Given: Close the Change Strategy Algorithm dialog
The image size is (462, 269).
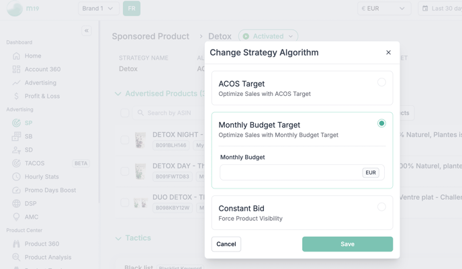Looking at the screenshot, I should click(388, 52).
